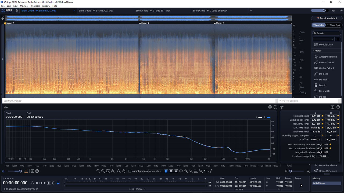
Task: Open the module list options menu
Action: click(338, 39)
